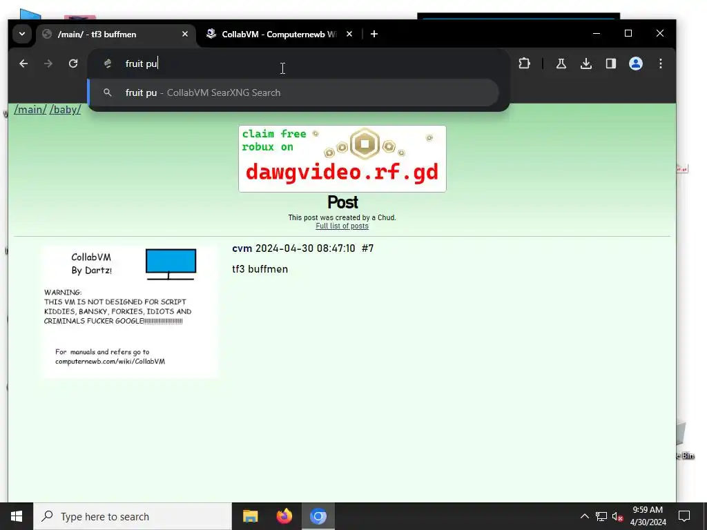Click the 'Post' heading
707x530 pixels.
tap(342, 202)
